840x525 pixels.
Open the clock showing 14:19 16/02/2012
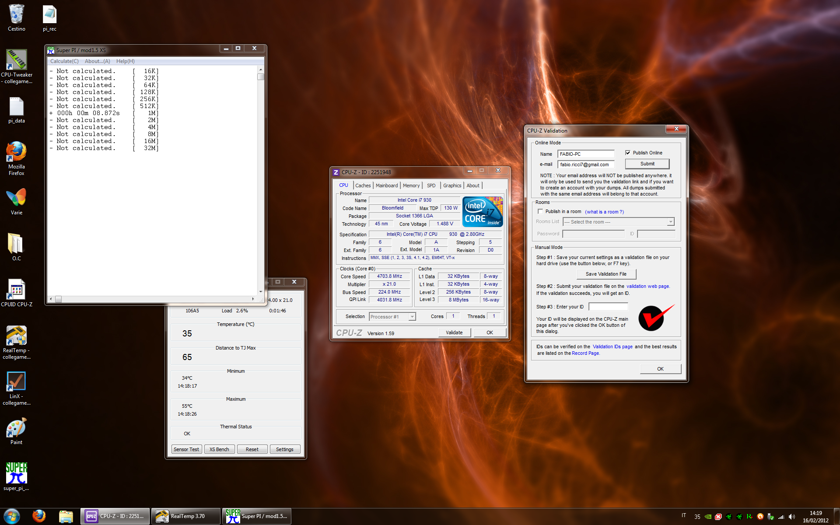click(815, 517)
